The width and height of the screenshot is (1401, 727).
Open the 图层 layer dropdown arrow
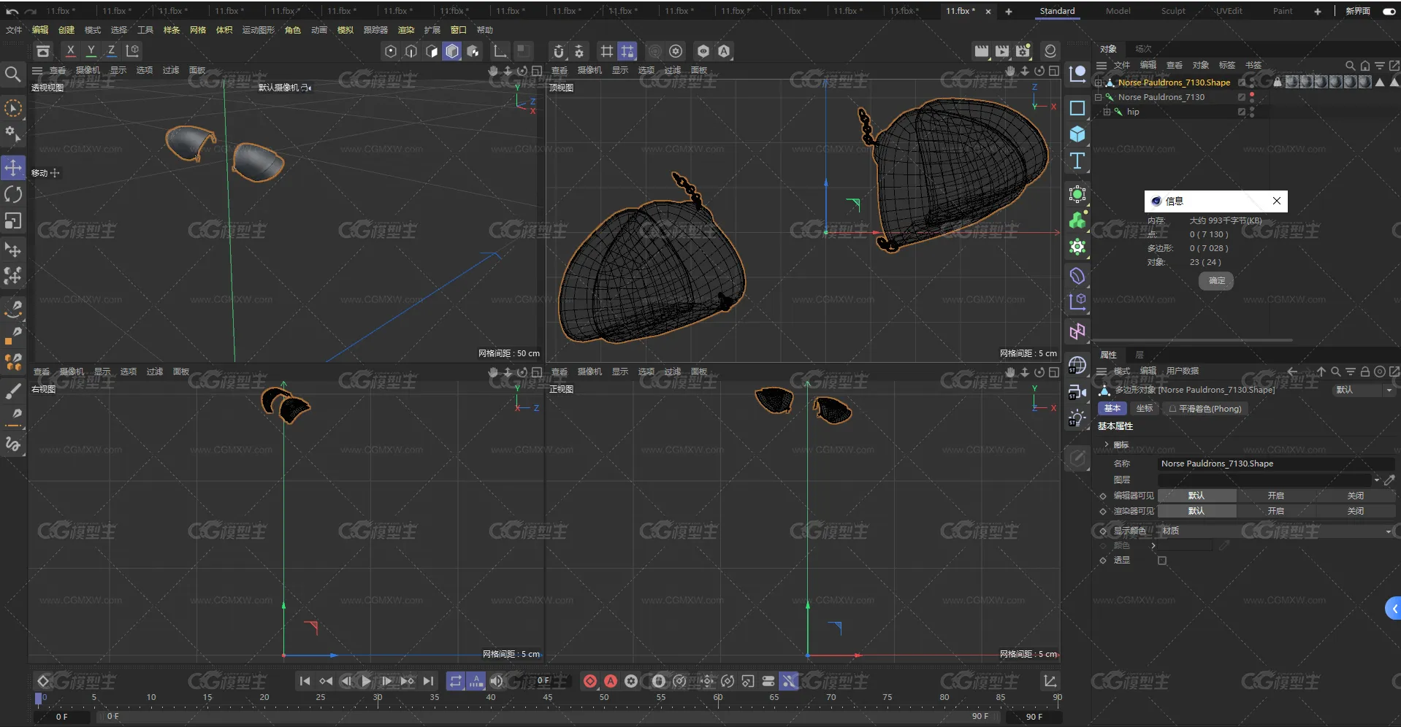tap(1376, 480)
